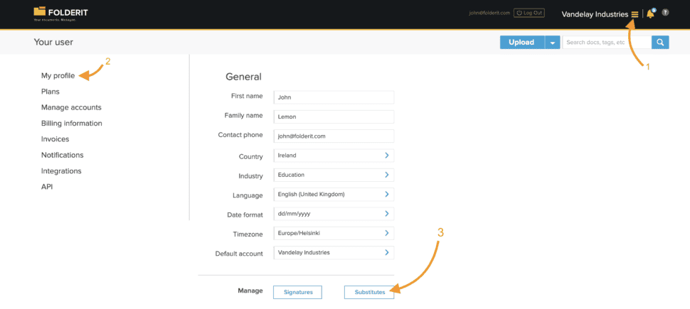Expand the Upload dropdown arrow
690x309 pixels.
tap(552, 43)
